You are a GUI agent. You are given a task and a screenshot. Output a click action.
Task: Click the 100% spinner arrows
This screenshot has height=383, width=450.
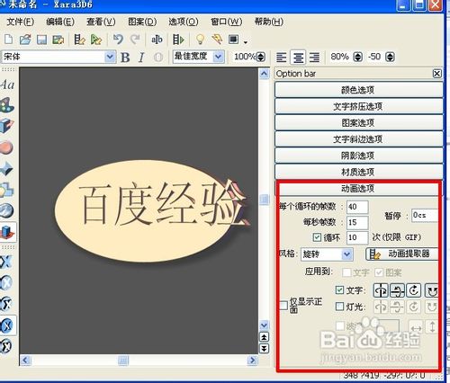click(x=261, y=57)
